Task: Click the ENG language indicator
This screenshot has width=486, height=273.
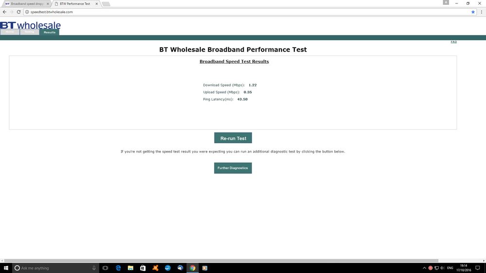Action: click(x=450, y=268)
